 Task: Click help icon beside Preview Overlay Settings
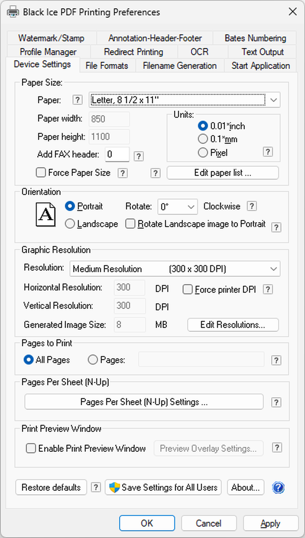pos(277,448)
